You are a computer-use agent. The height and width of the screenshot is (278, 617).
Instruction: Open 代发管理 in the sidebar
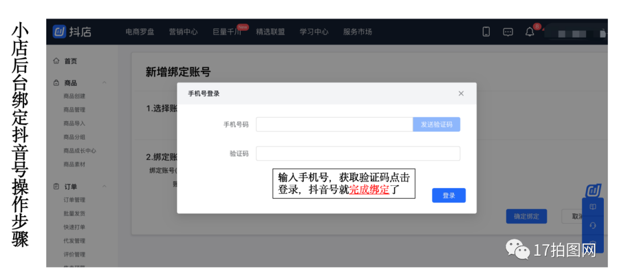74,241
